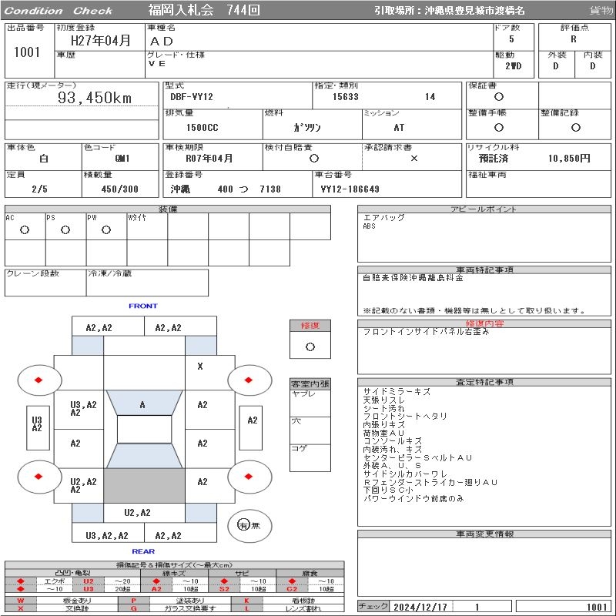Image resolution: width=616 pixels, height=616 pixels.
Task: Click the lot number 1001 in the top-left box
Action: pos(27,52)
